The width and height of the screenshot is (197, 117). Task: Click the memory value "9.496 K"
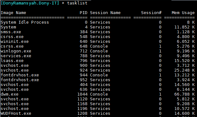point(186,56)
